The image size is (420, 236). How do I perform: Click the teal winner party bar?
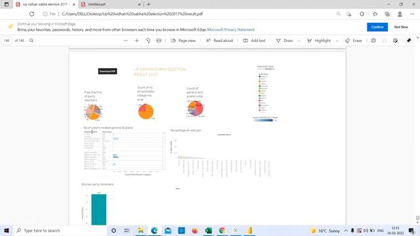[x=99, y=210]
